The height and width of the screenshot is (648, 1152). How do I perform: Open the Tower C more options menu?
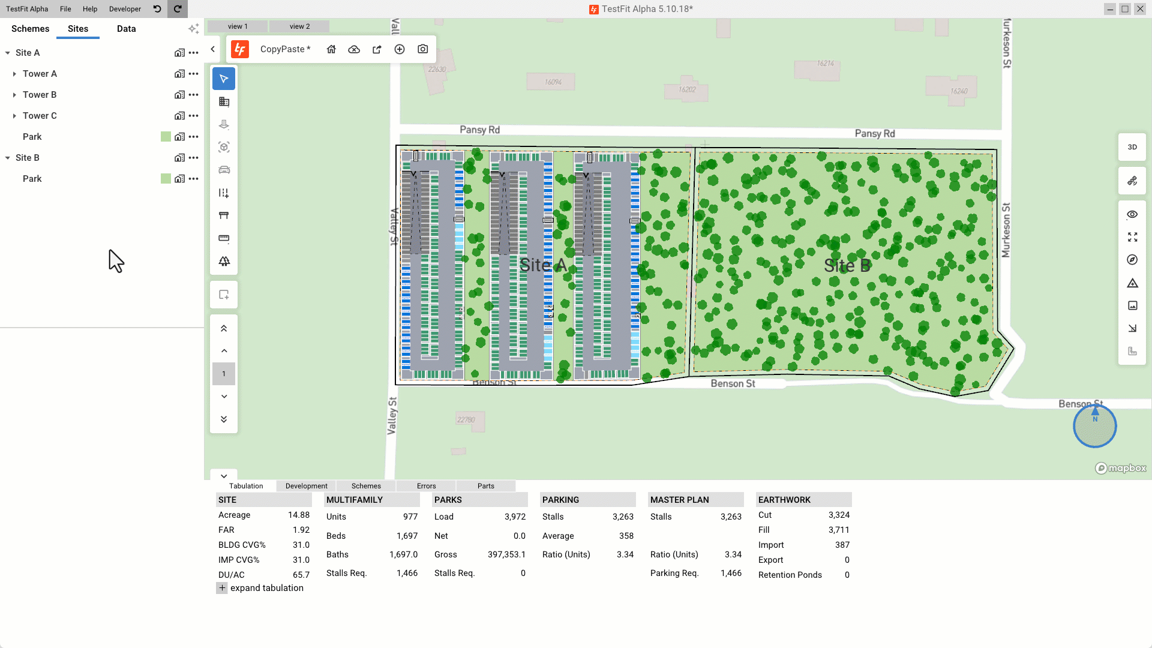(x=193, y=116)
